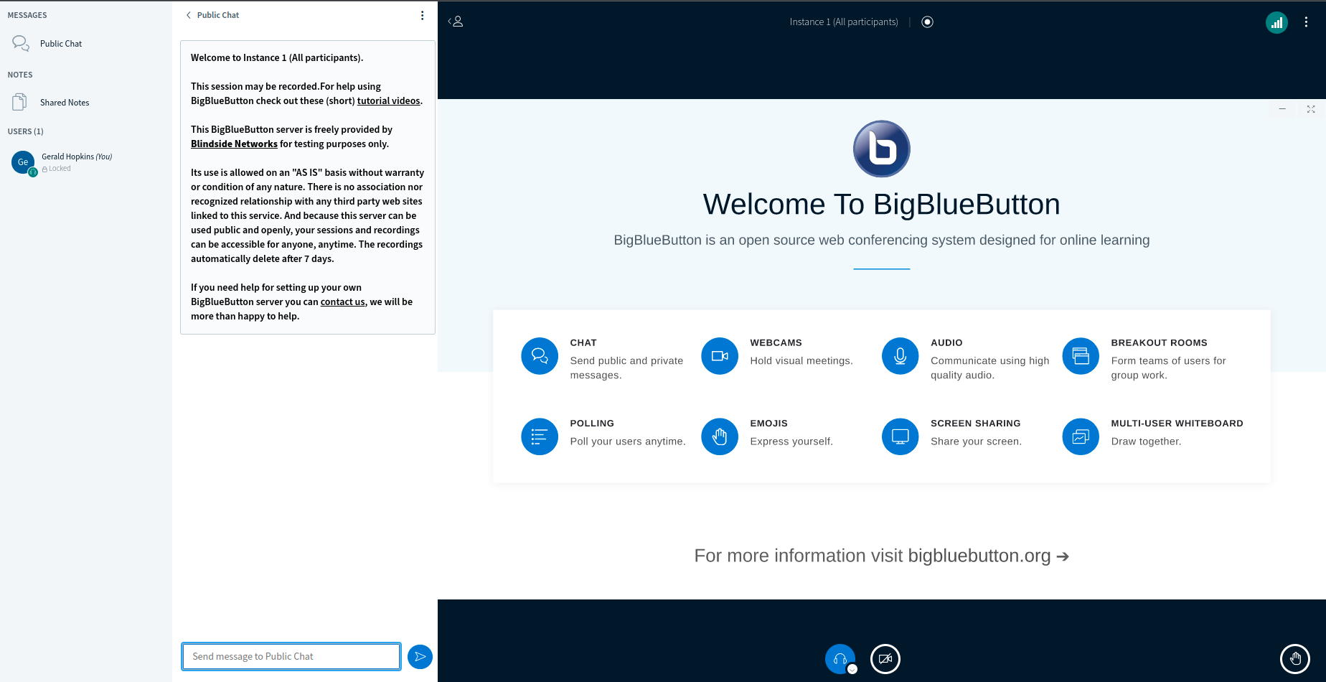Click the recording indicator button
1326x682 pixels.
927,22
